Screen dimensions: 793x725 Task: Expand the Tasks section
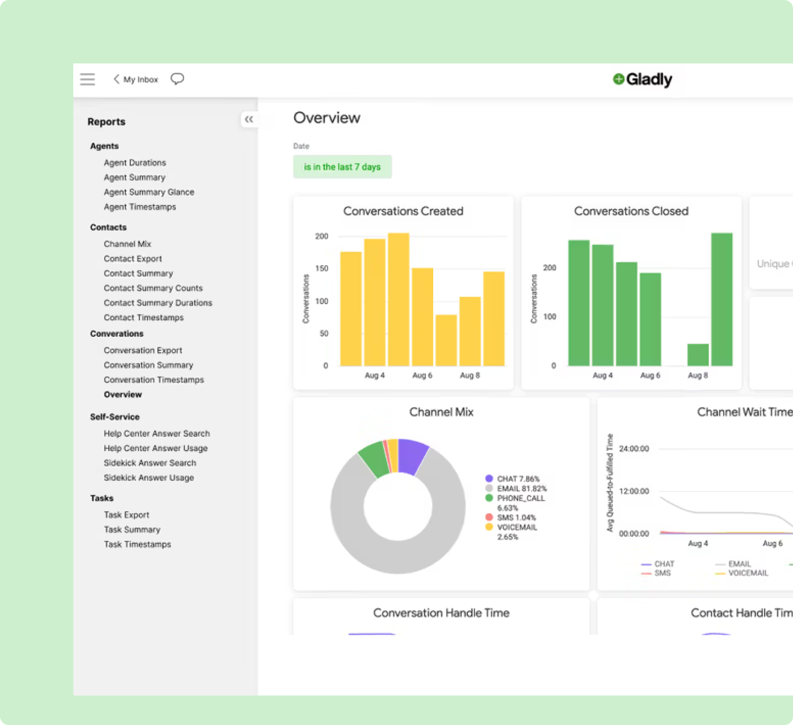click(x=102, y=498)
